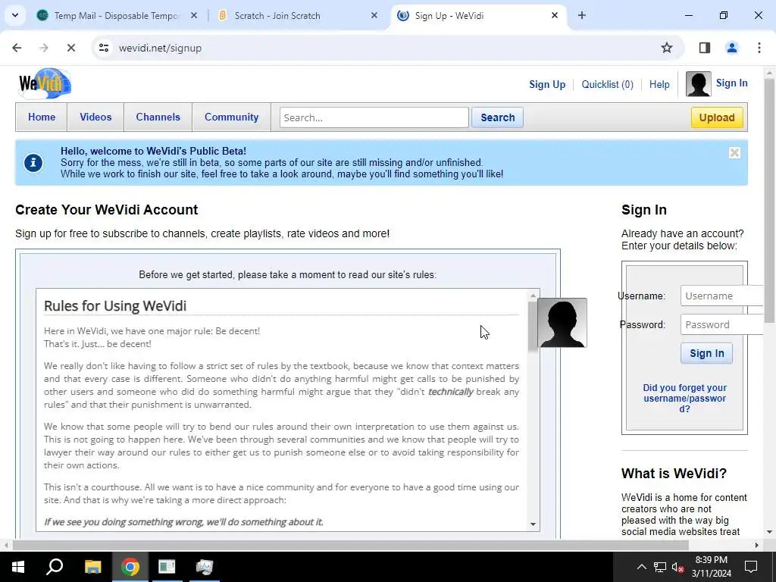The height and width of the screenshot is (582, 776).
Task: View site information icon in address bar
Action: (x=103, y=48)
